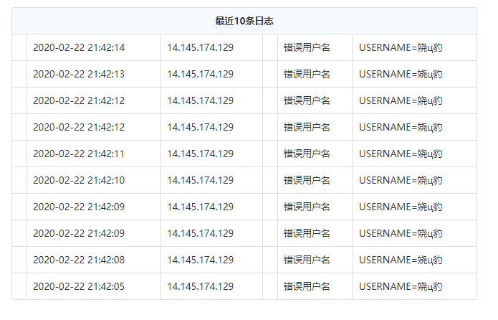
Task: Click 错误用户名 in the 21:42:05 row
Action: (x=307, y=286)
